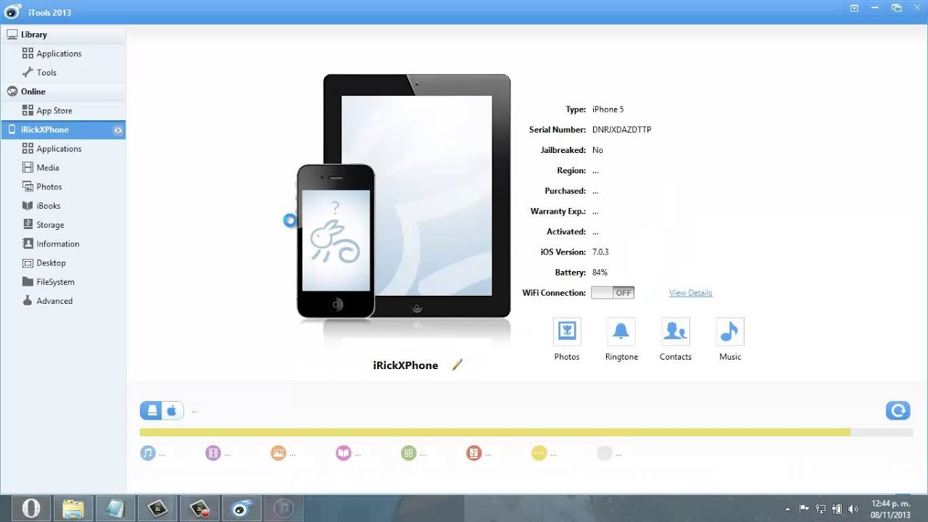The width and height of the screenshot is (928, 522).
Task: Open Opera from the taskbar
Action: pos(31,508)
